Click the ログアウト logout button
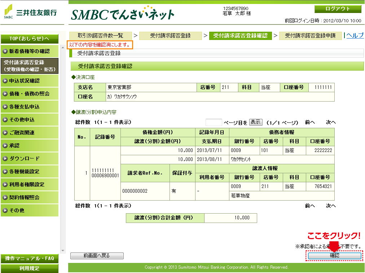 (338, 9)
